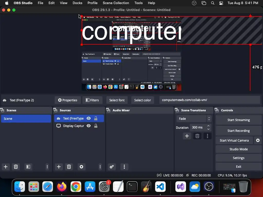Image resolution: width=263 pixels, height=197 pixels.
Task: Remove selected scene with trash icon
Action: [16, 167]
